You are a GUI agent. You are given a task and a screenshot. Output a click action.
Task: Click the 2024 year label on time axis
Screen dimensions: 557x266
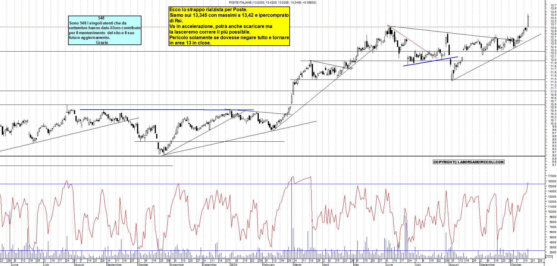pos(234,265)
